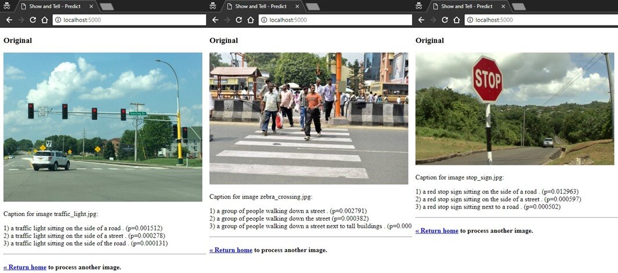Viewport: 618px width, 273px height.
Task: Click caption with p=0.000131
Action: pyautogui.click(x=85, y=243)
